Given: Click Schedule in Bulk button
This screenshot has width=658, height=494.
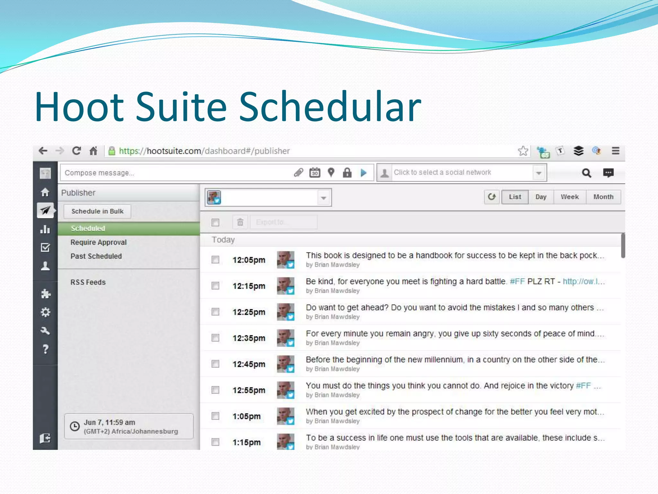Looking at the screenshot, I should tap(97, 211).
